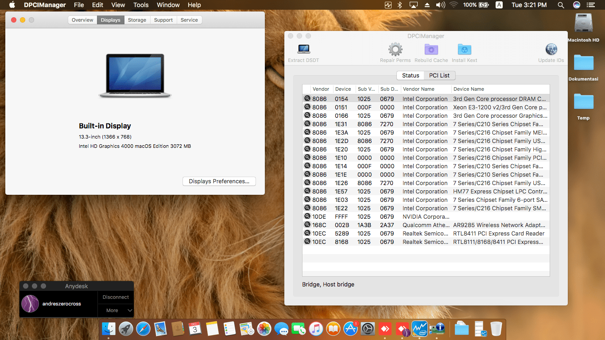
Task: Click the magnifier icon on the 0154 device row
Action: pyautogui.click(x=307, y=99)
